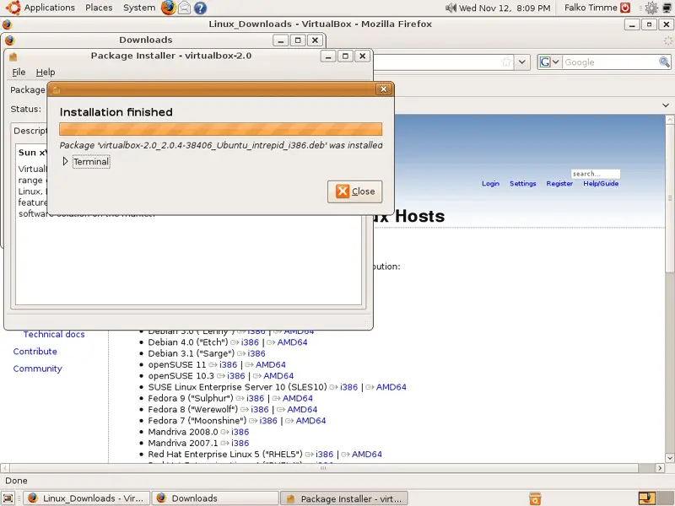Download openSUSE 10.3 i386 package
The width and height of the screenshot is (675, 506).
click(236, 376)
